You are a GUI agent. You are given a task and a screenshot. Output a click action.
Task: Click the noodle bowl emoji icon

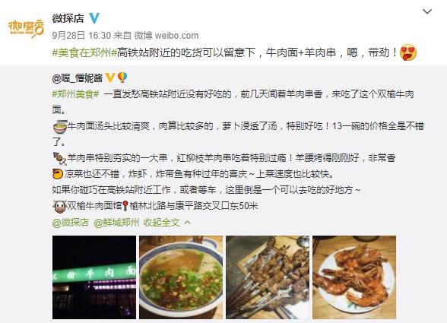(60, 127)
